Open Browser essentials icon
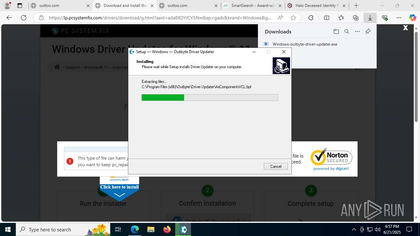 (385, 18)
